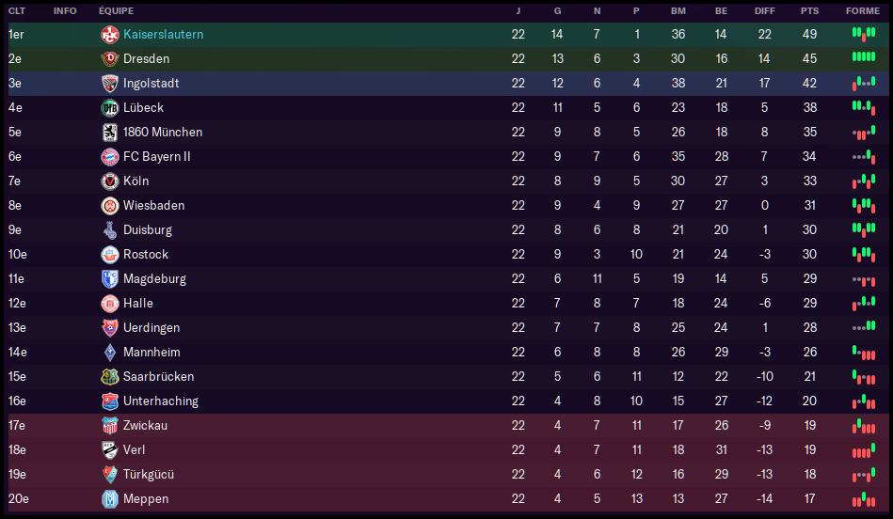The image size is (893, 519).
Task: Click the Meppen team logo
Action: tap(109, 498)
